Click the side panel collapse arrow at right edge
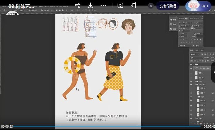Screen dimensions: 215x130 [214, 72]
